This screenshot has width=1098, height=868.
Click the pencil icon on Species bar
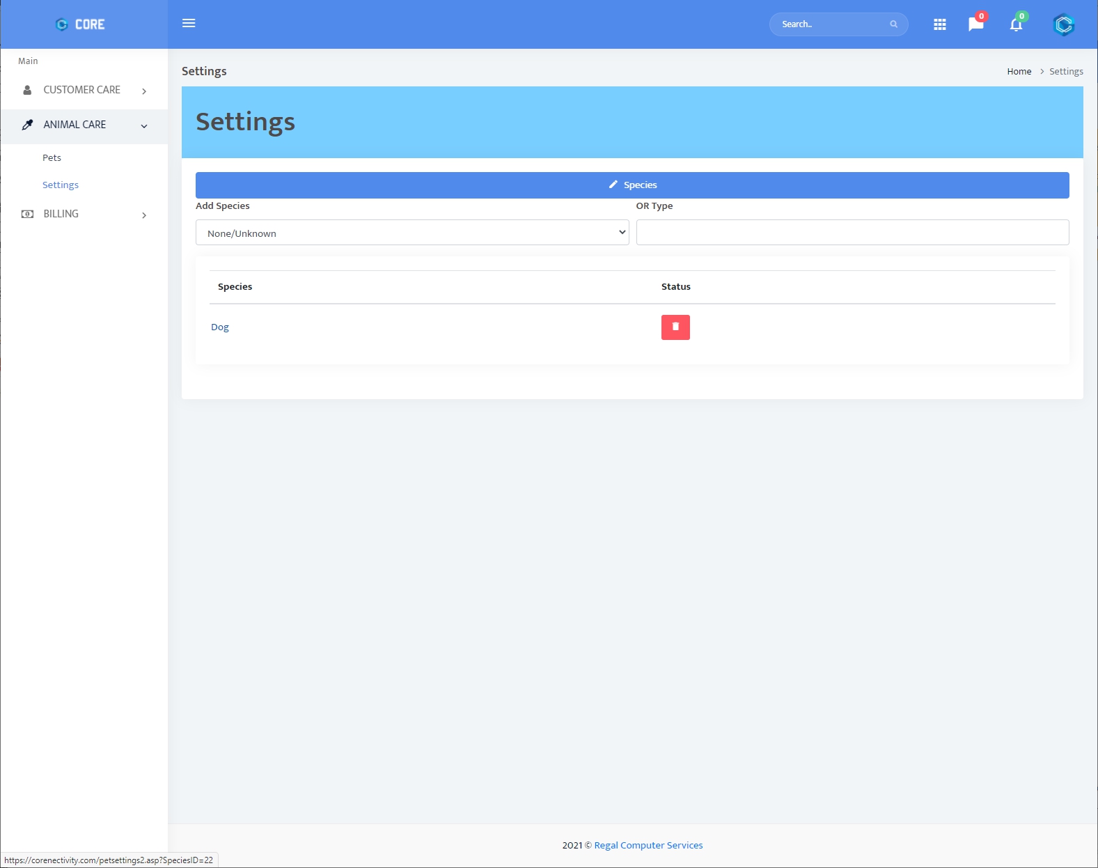coord(613,185)
